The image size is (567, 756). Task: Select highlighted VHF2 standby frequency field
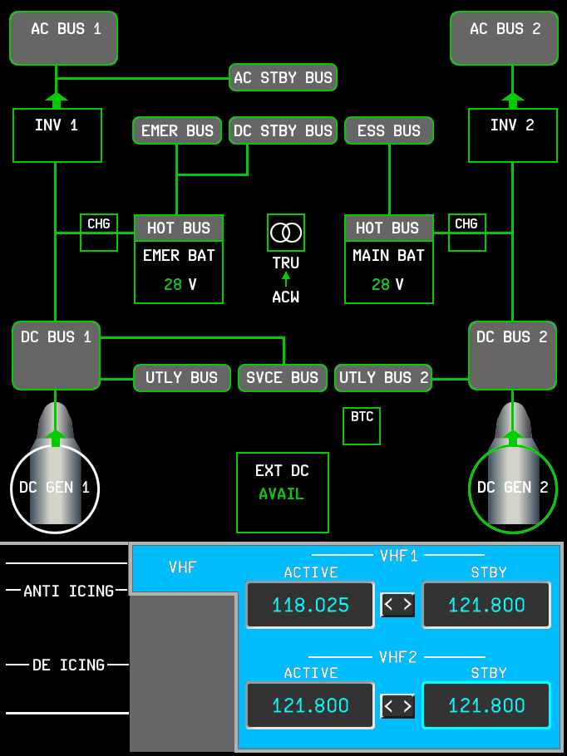pyautogui.click(x=486, y=706)
